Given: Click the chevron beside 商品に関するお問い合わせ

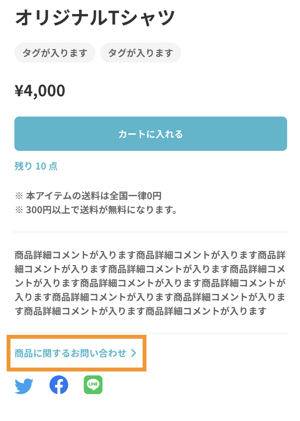Looking at the screenshot, I should point(134,353).
